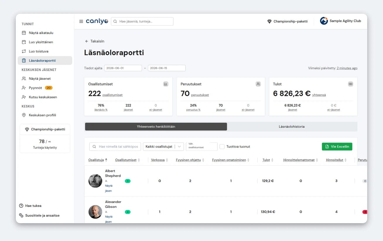Click the 129,2 € income value
Viewport: 383px width, 241px height.
pyautogui.click(x=268, y=181)
